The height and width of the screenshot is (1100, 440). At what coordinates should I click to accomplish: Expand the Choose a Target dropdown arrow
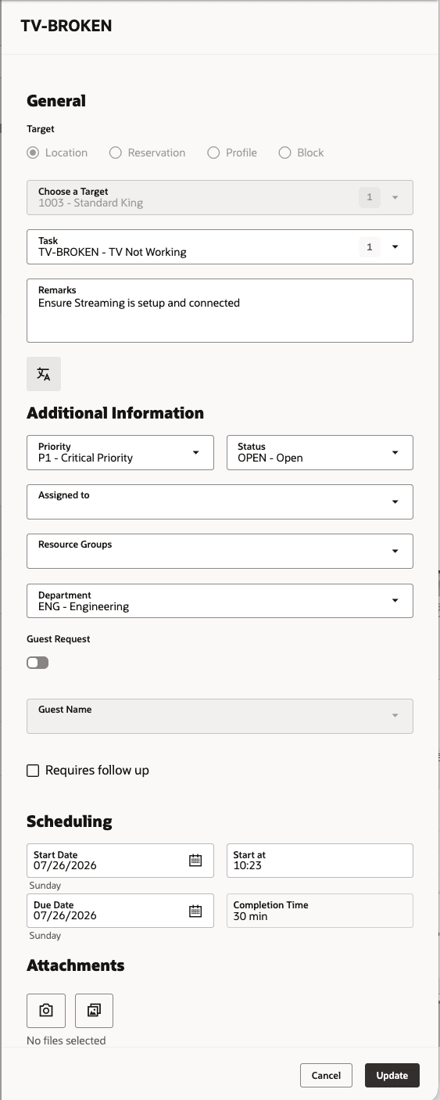click(395, 197)
